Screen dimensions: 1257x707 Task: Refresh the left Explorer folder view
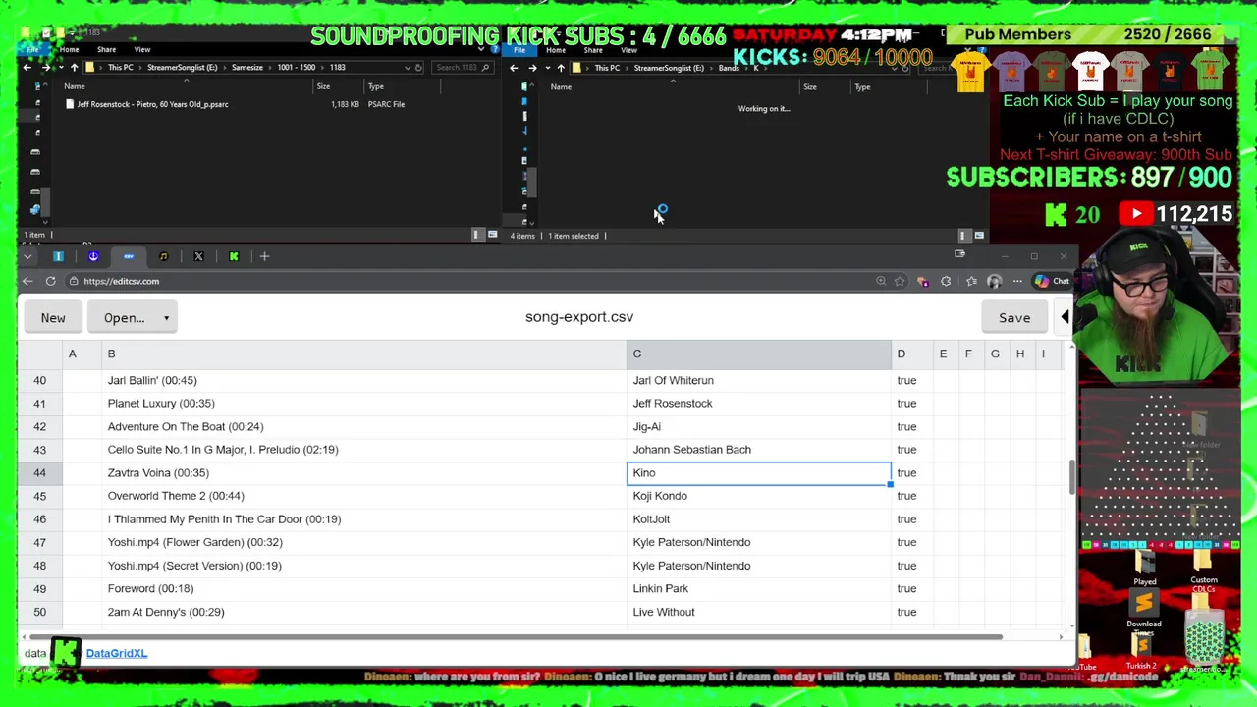point(418,68)
